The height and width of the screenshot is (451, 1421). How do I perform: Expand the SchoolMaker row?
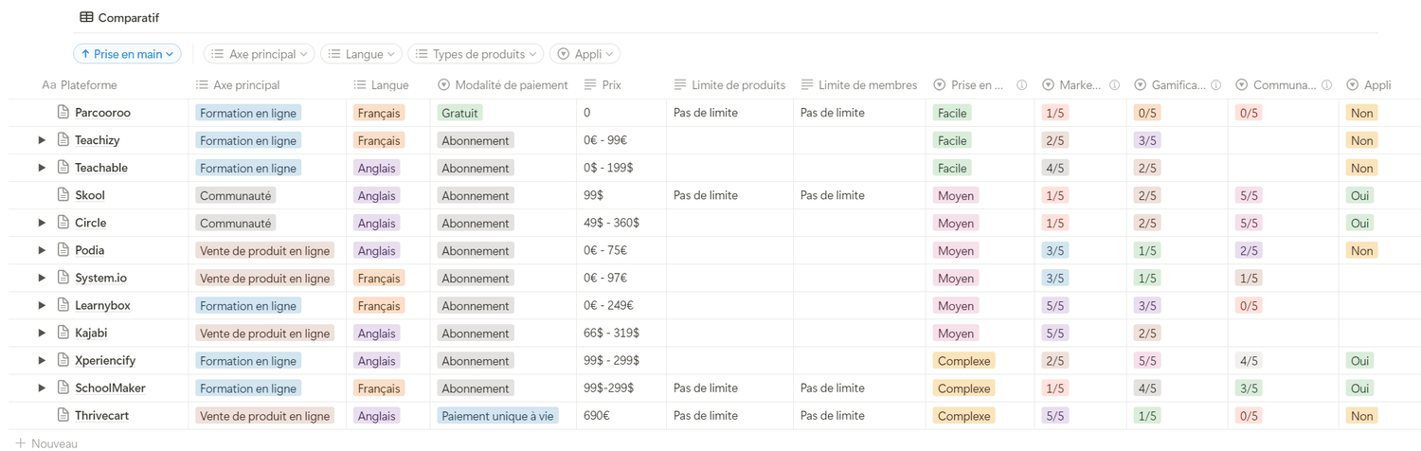[x=42, y=388]
